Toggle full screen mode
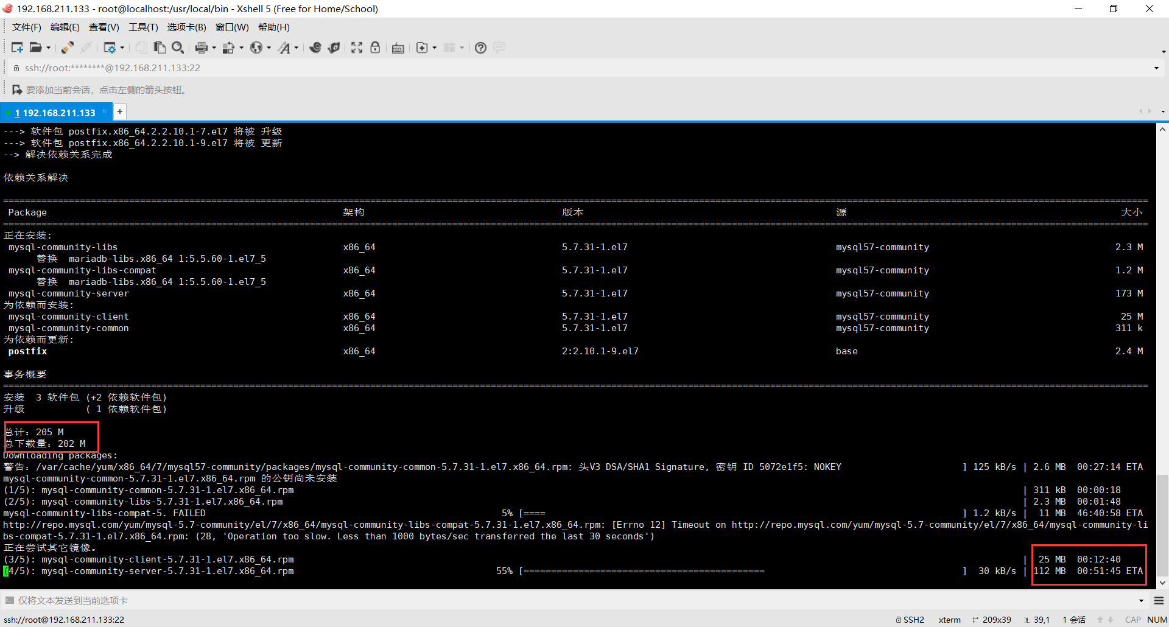This screenshot has height=627, width=1169. point(356,47)
